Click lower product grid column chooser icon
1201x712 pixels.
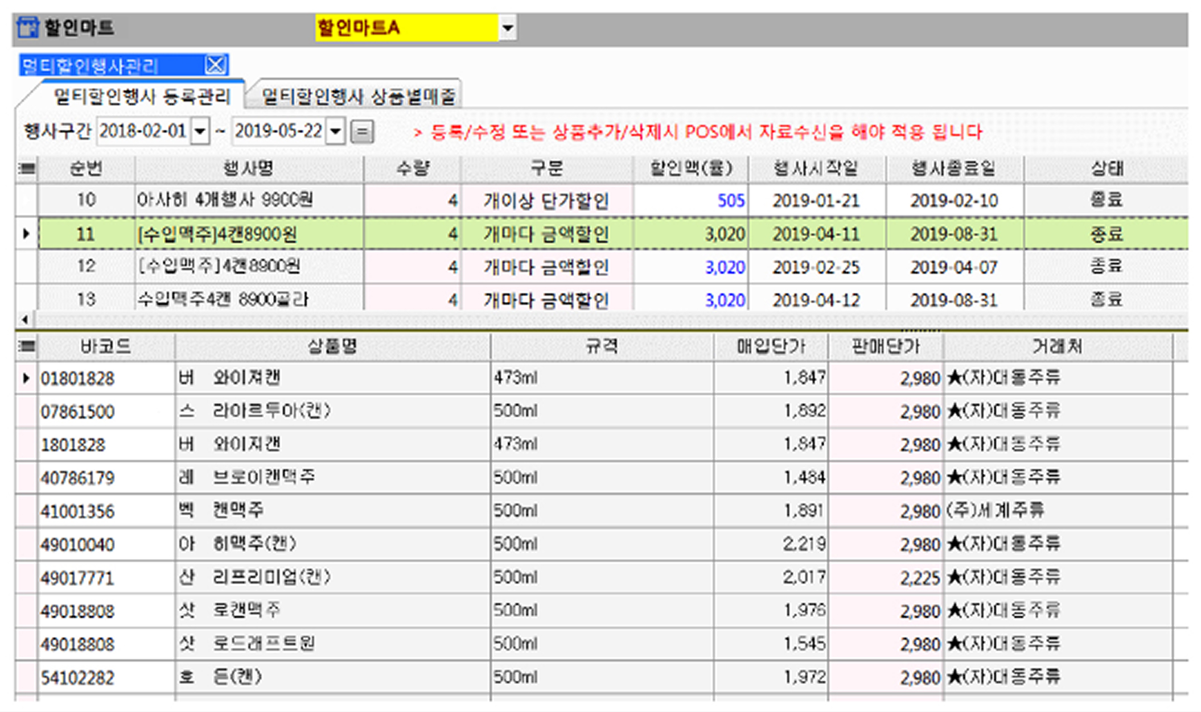point(26,346)
